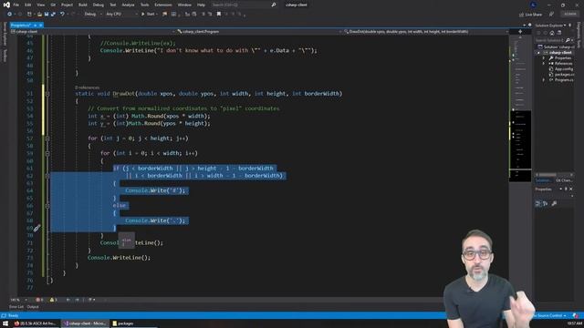Close the Program.cs tab
Screen dimensions: 584x328
click(40, 25)
